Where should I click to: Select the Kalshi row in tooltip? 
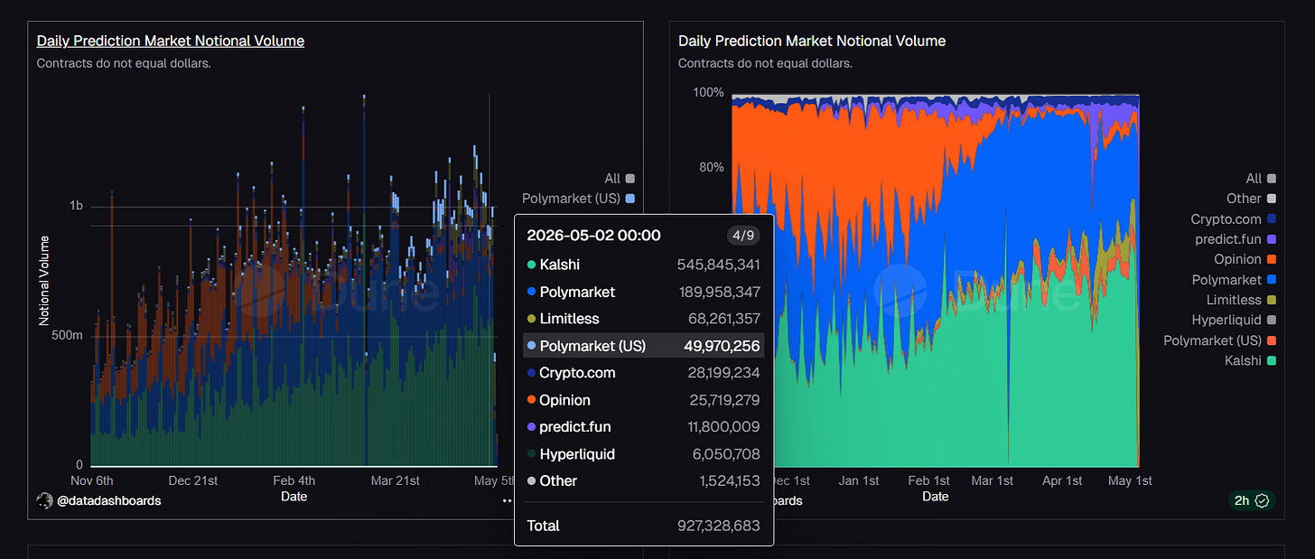pyautogui.click(x=644, y=265)
